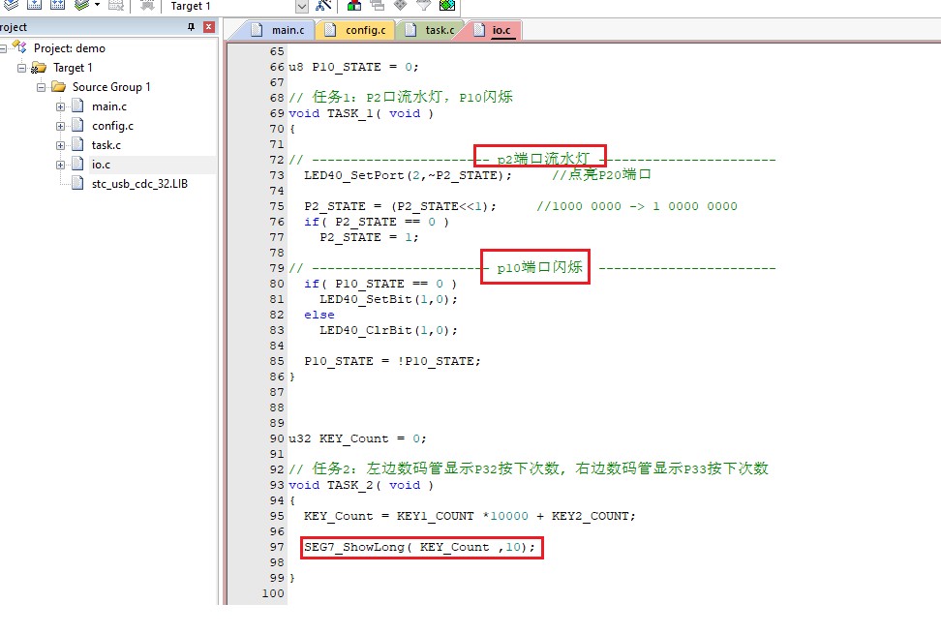Click the Select Software Packs diamond icon
Viewport: 941px width, 634px height.
pos(400,5)
